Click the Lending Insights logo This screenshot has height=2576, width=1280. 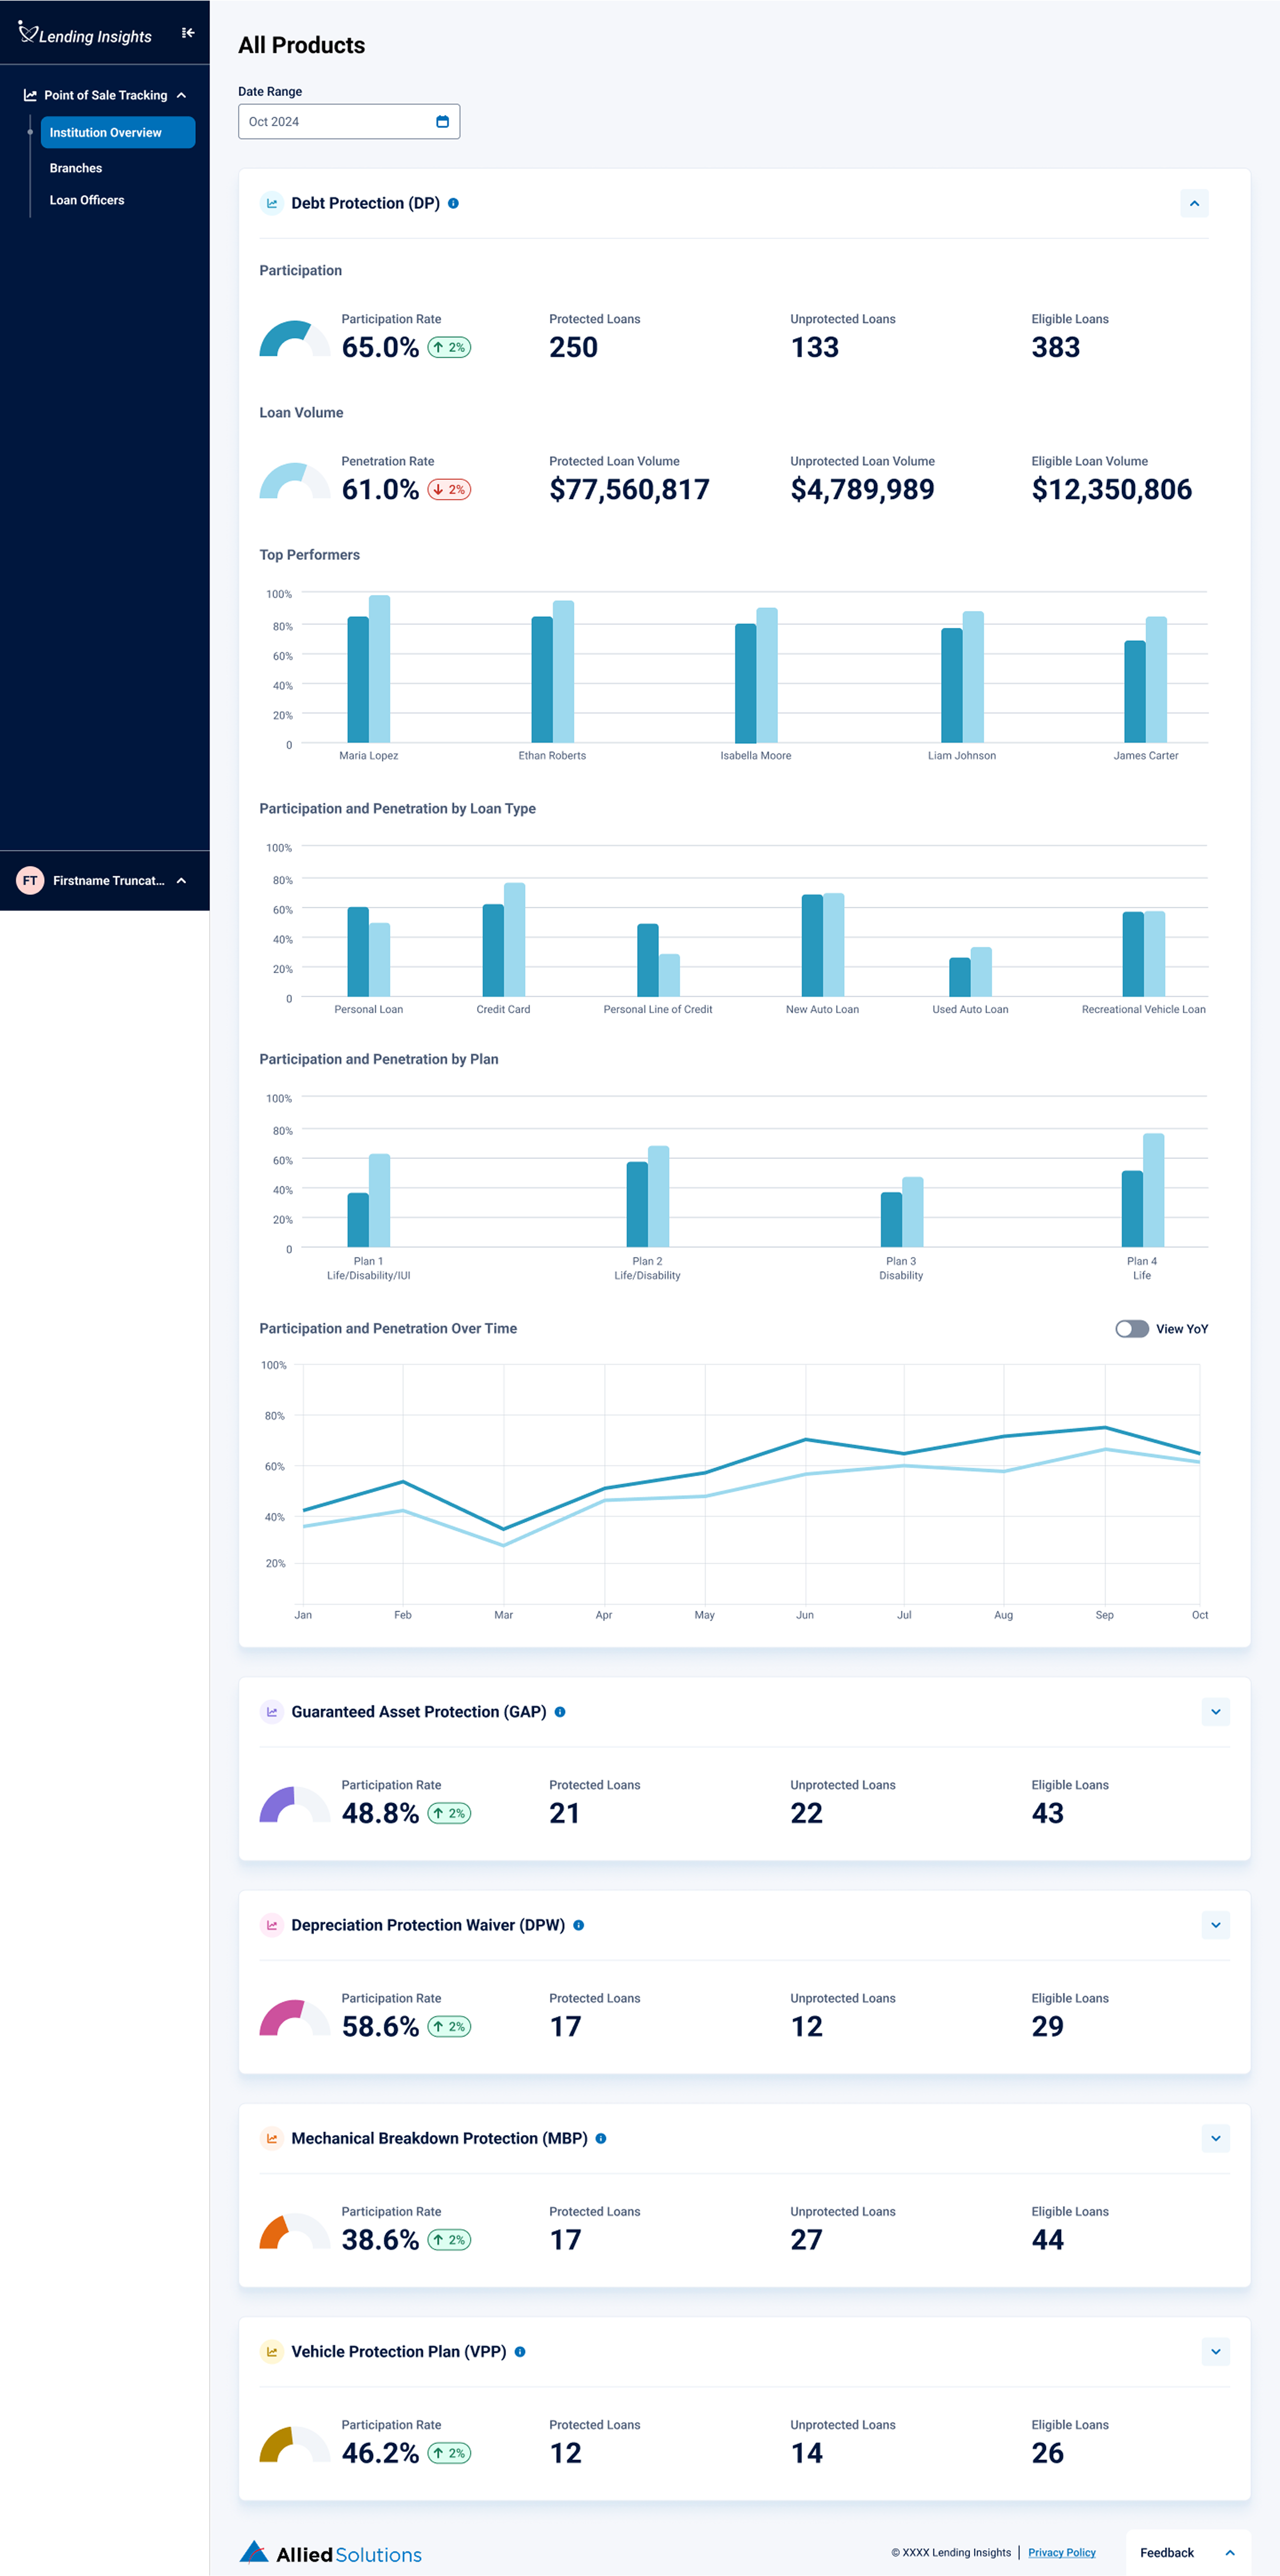[85, 35]
